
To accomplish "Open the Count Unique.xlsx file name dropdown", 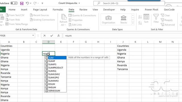I will [x=79, y=3].
